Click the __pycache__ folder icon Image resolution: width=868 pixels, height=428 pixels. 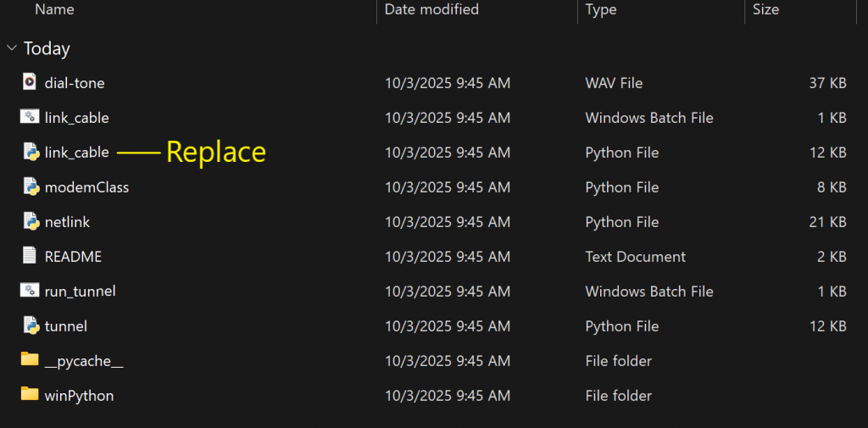pyautogui.click(x=30, y=360)
